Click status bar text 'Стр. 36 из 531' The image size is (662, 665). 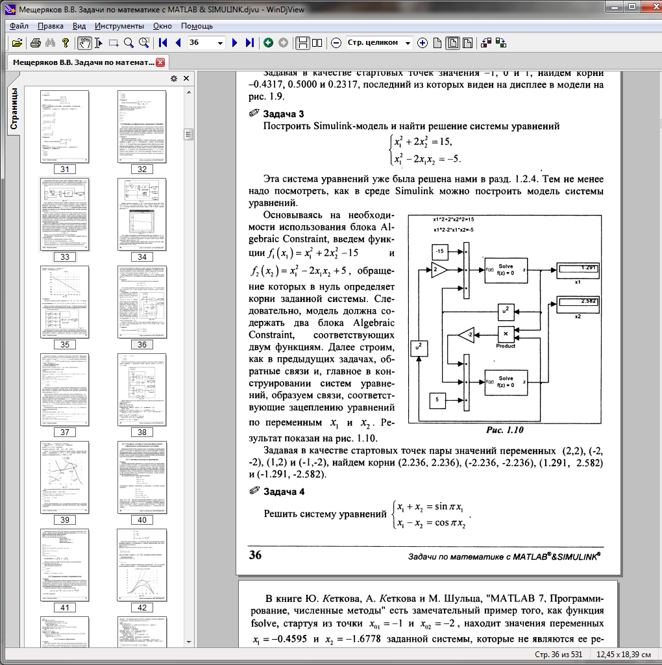(x=559, y=655)
